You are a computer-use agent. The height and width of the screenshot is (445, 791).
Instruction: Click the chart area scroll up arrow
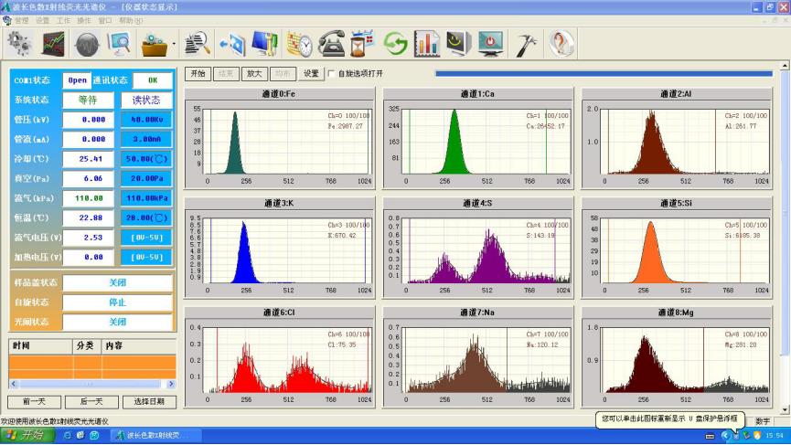coord(785,66)
